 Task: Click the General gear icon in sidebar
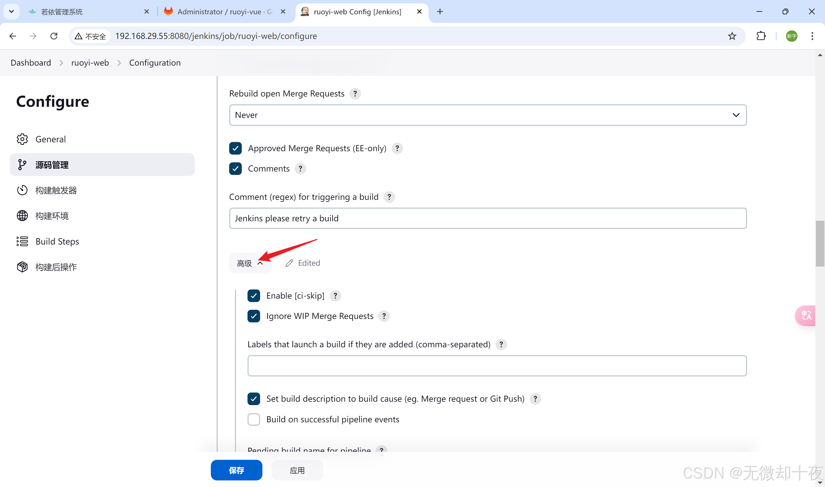[x=22, y=139]
